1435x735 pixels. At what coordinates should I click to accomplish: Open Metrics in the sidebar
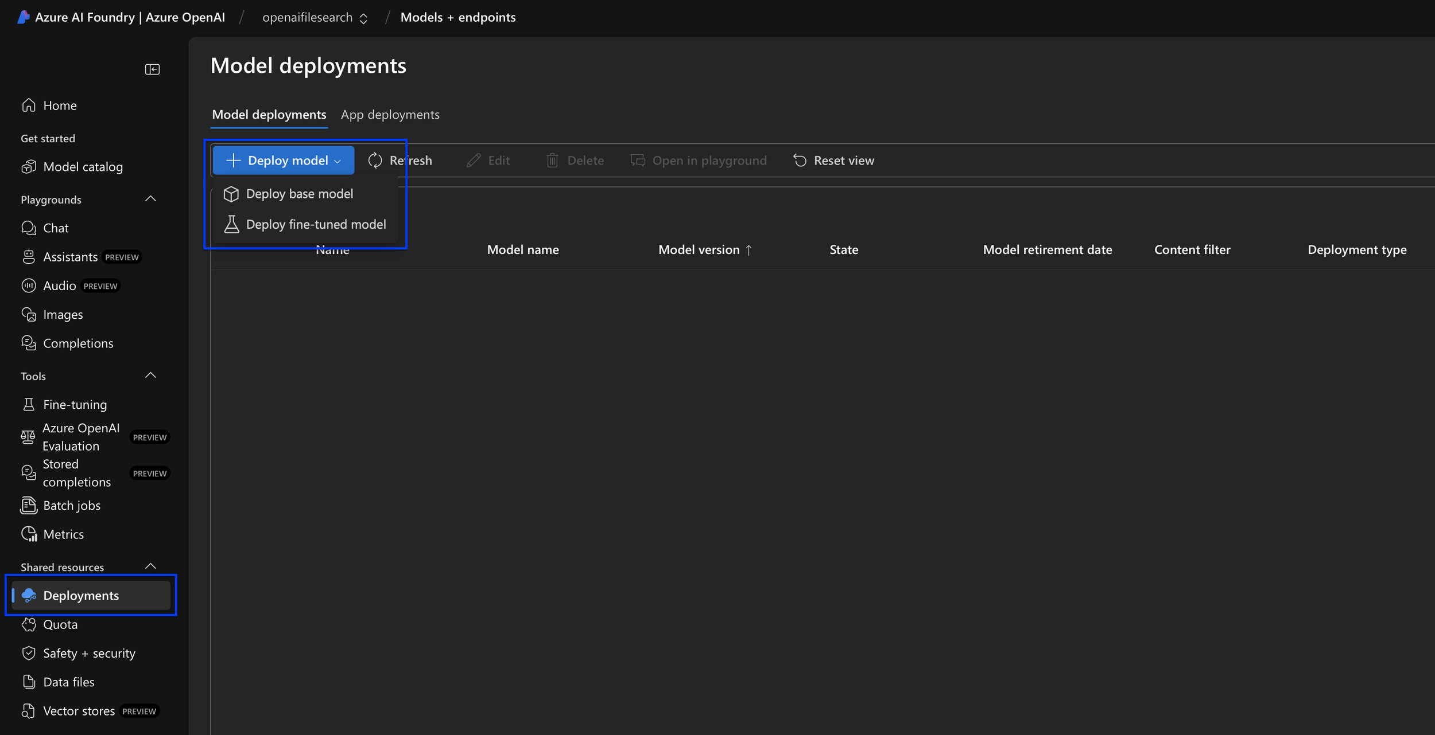[x=63, y=534]
